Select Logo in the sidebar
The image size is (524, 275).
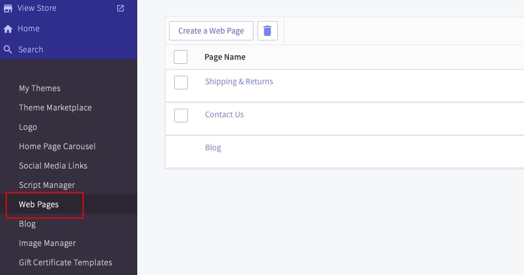click(28, 127)
